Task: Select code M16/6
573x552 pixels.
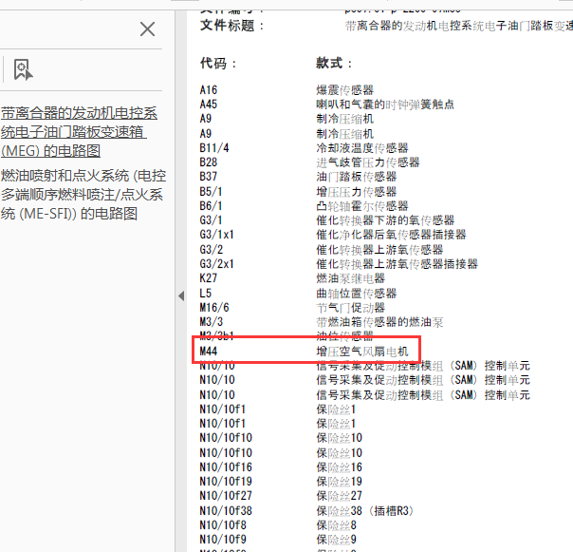Action: pyautogui.click(x=214, y=307)
